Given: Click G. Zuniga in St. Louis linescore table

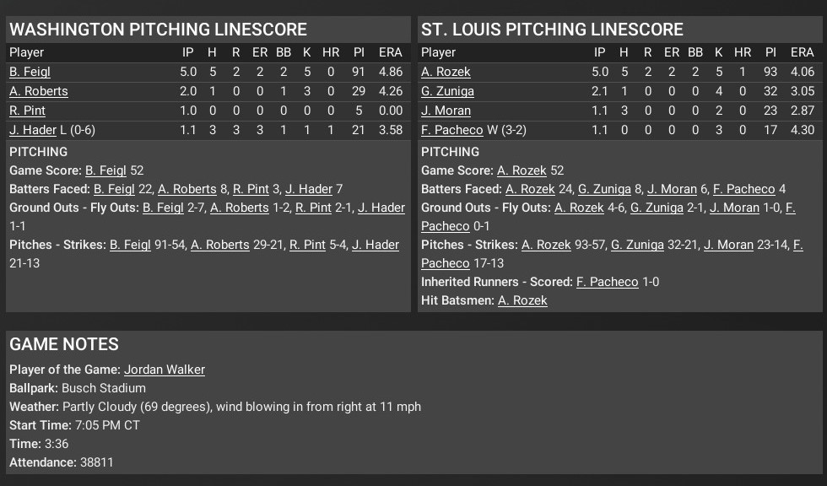Looking at the screenshot, I should pyautogui.click(x=447, y=91).
